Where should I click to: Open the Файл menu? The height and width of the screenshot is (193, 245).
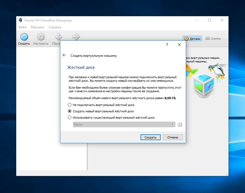[x=22, y=27]
